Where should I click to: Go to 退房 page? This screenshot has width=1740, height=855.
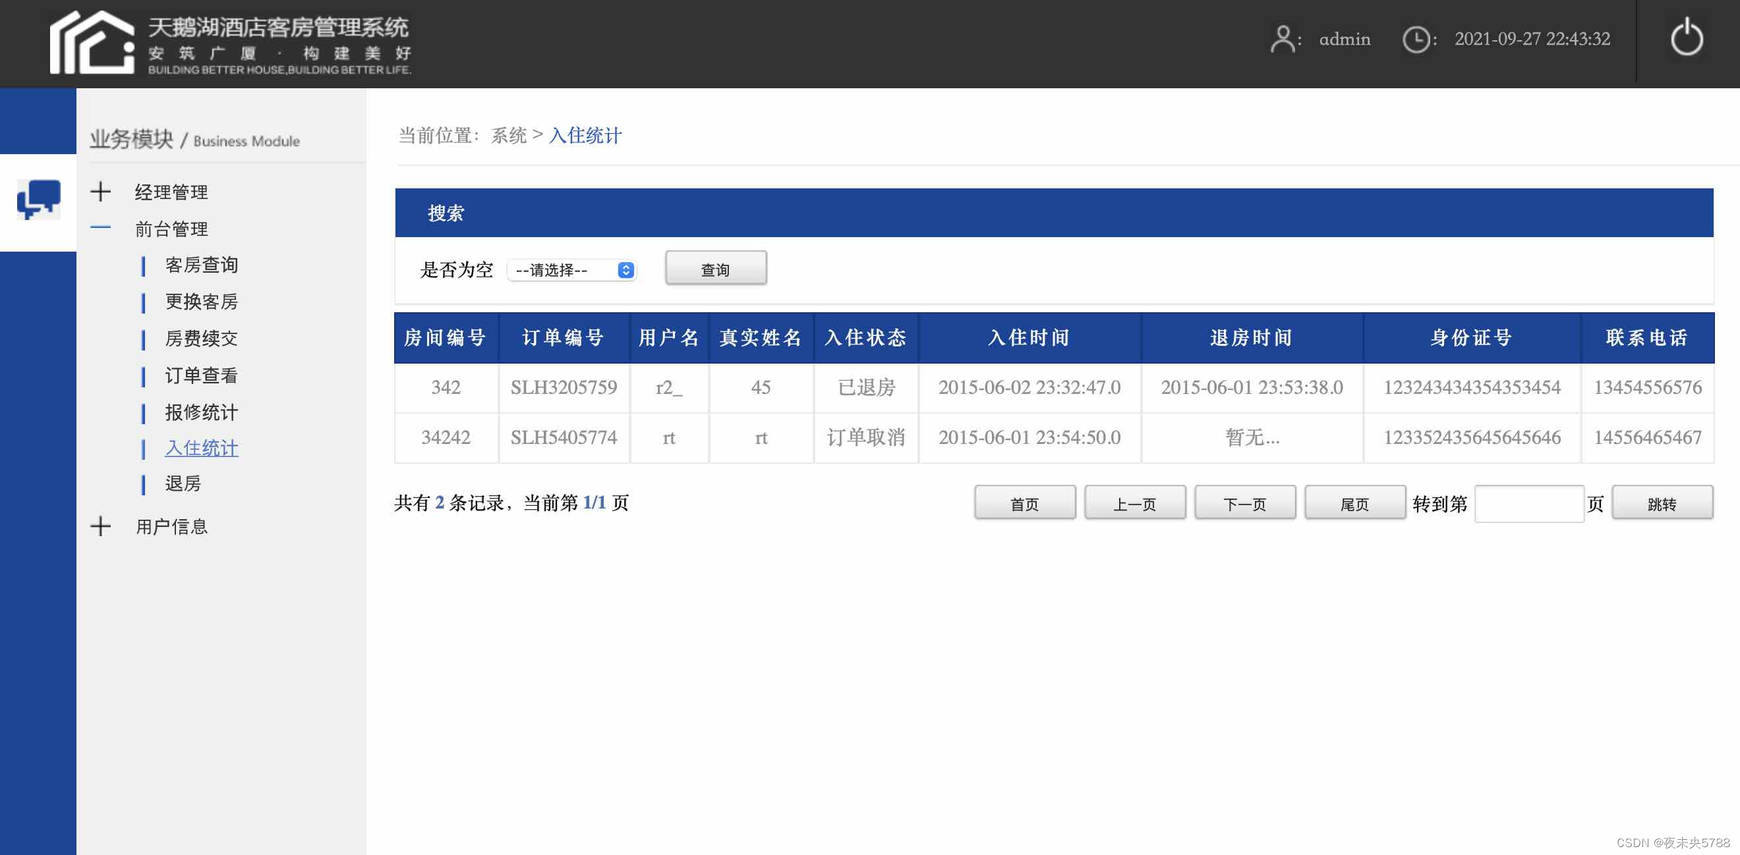click(183, 484)
